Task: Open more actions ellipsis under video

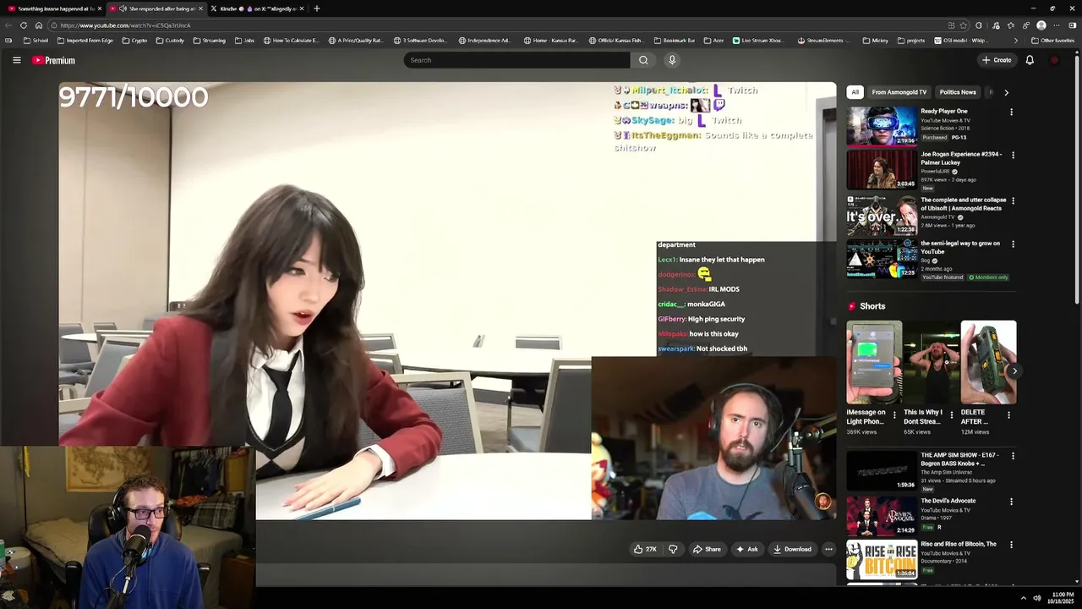Action: tap(828, 549)
